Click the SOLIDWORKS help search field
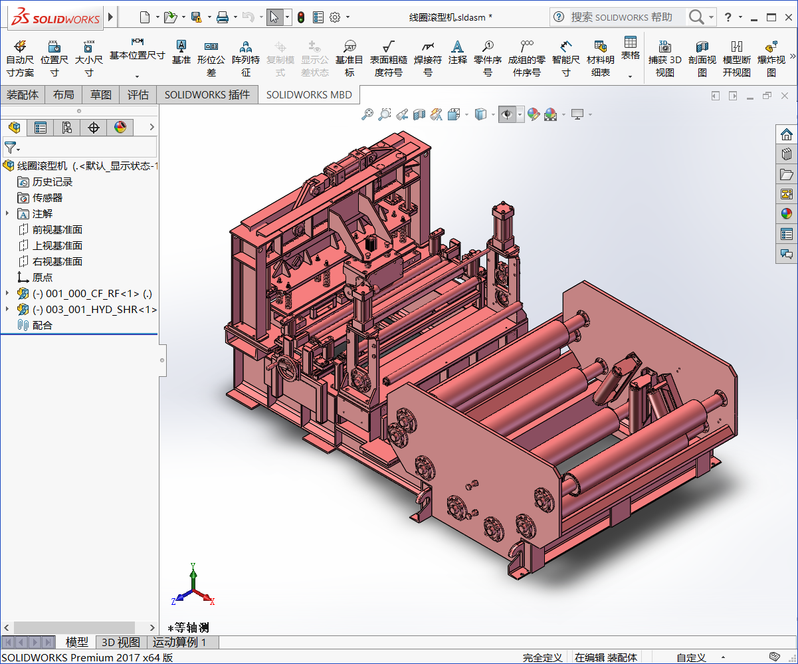798x664 pixels. [x=627, y=17]
